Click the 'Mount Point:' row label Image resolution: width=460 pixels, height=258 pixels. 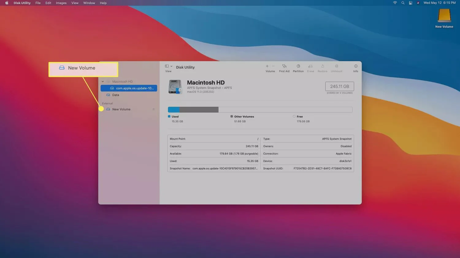click(178, 139)
